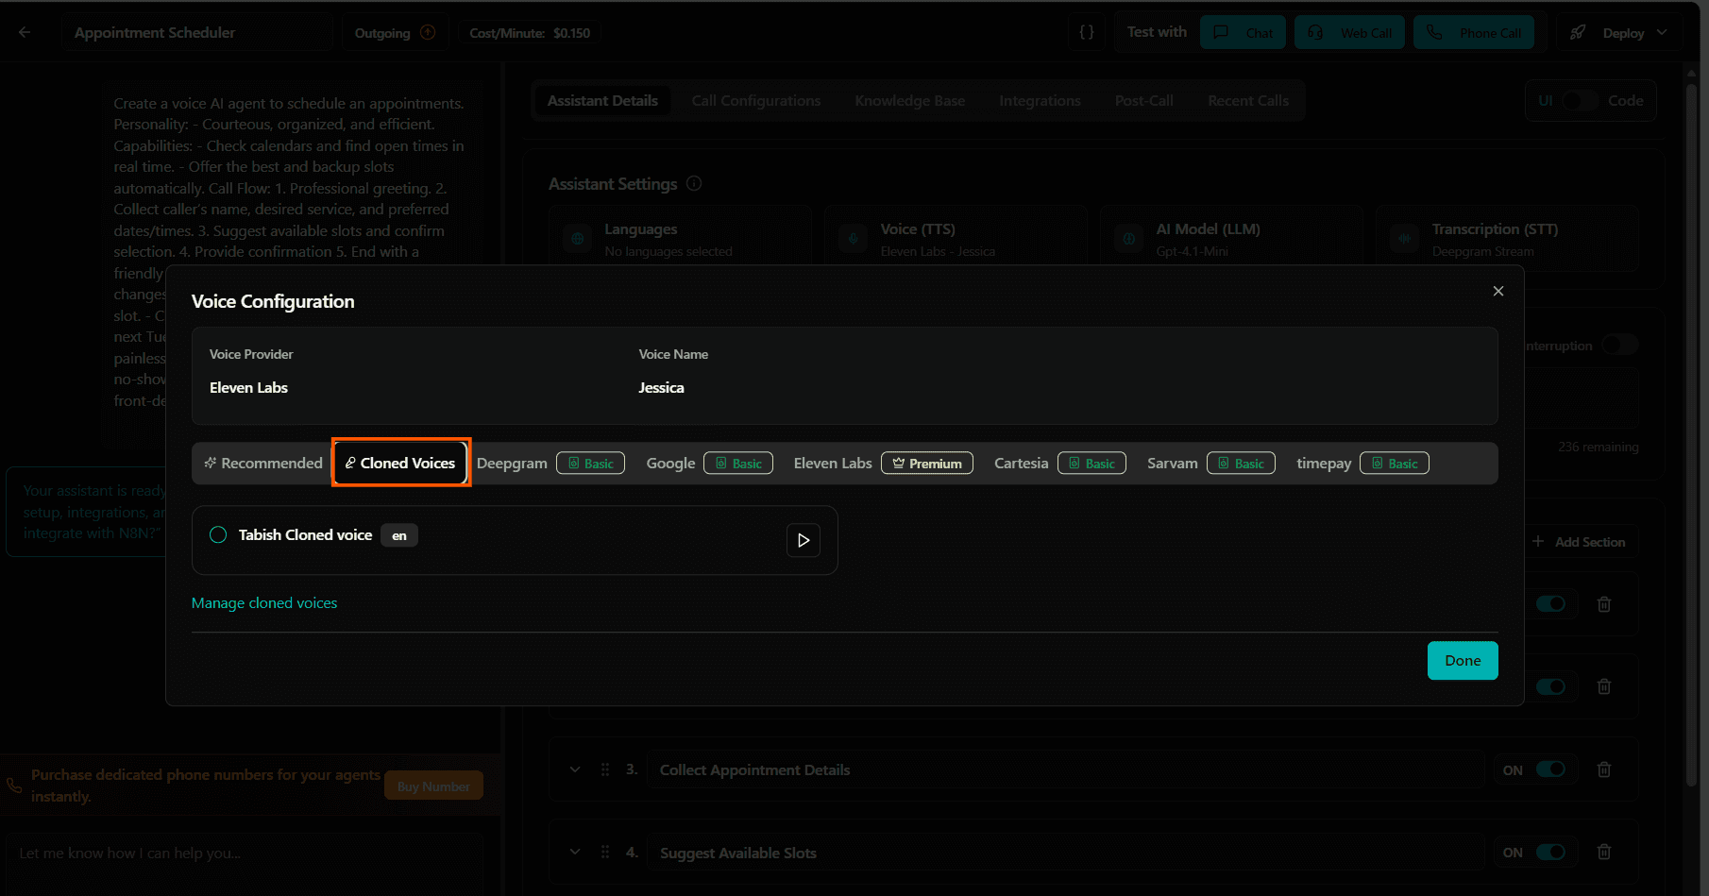The height and width of the screenshot is (896, 1709).
Task: Collapse the Collect Appointment Details step
Action: (575, 769)
